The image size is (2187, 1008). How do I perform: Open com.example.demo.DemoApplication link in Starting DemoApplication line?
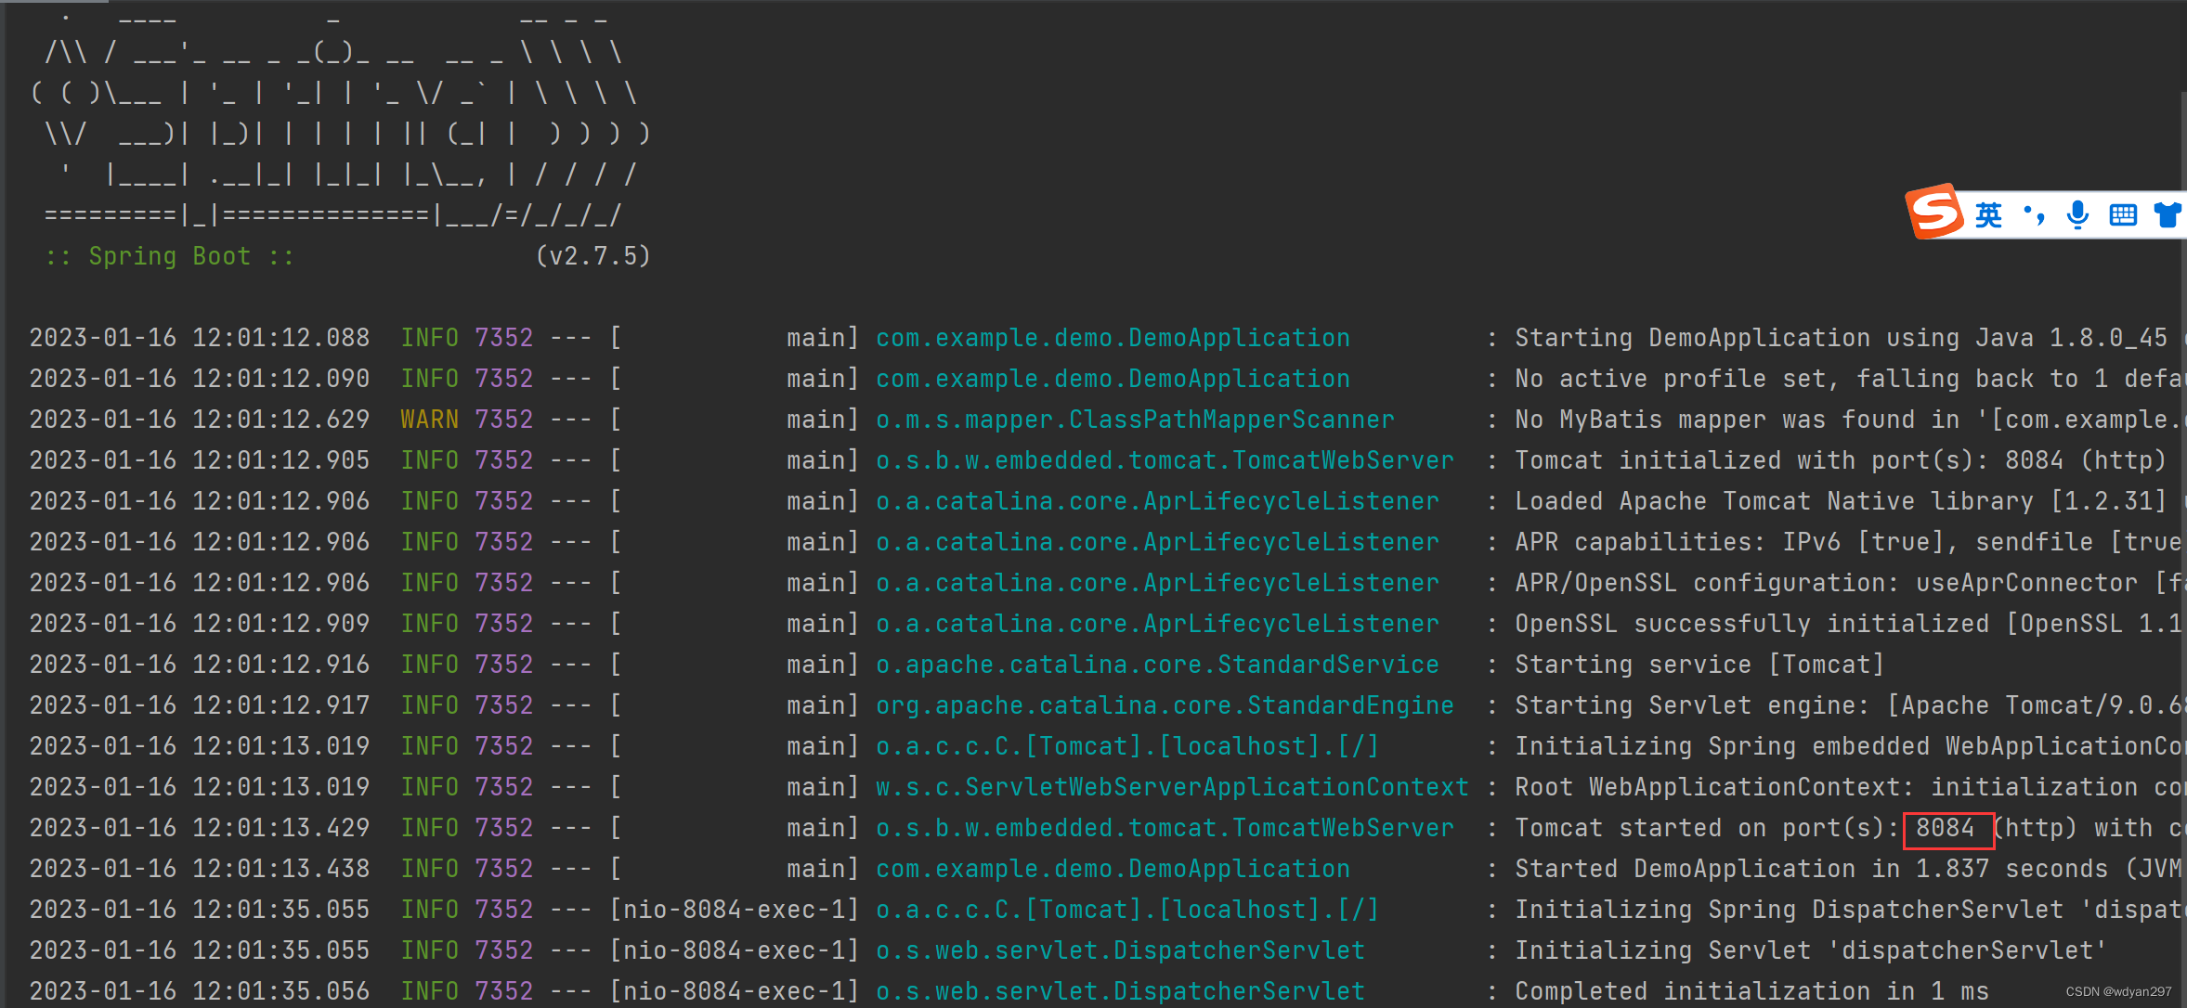[1113, 338]
